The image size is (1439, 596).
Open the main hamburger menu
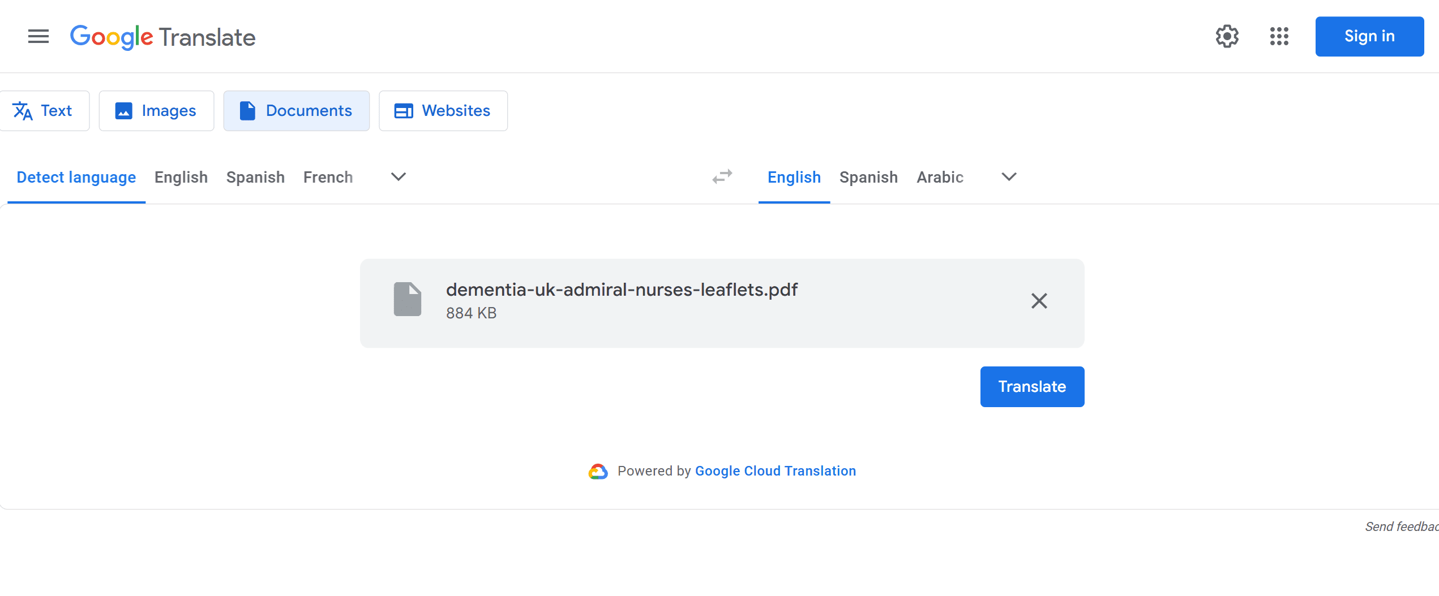click(x=38, y=37)
